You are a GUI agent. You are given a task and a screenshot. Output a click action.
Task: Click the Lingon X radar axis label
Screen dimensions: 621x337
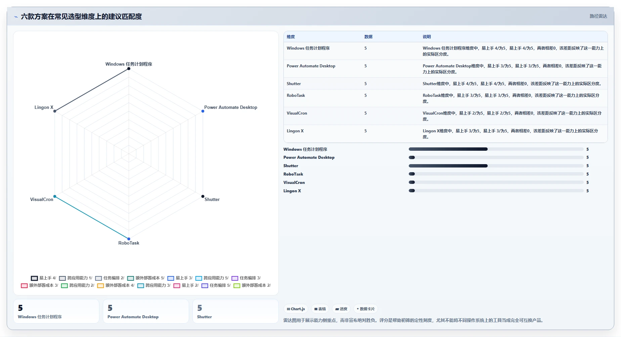click(x=44, y=107)
